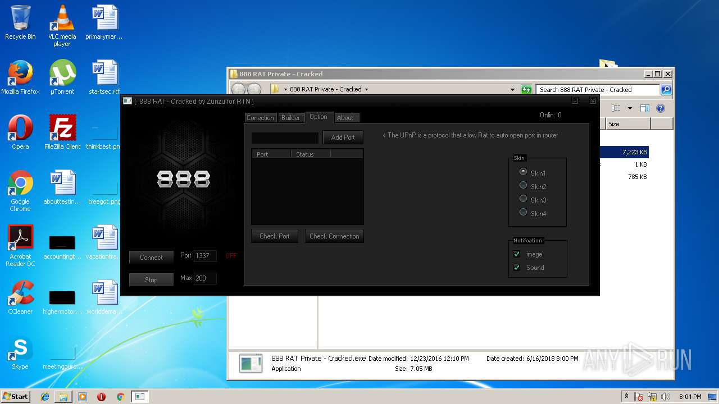Image resolution: width=719 pixels, height=404 pixels.
Task: Open the Recycle Bin desktop icon
Action: point(20,22)
